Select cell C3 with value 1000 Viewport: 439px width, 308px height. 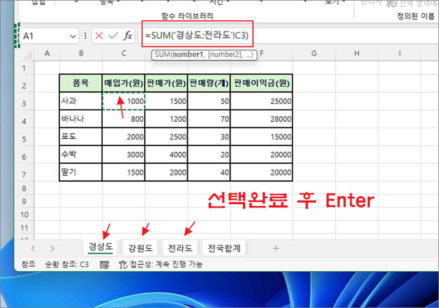point(124,101)
